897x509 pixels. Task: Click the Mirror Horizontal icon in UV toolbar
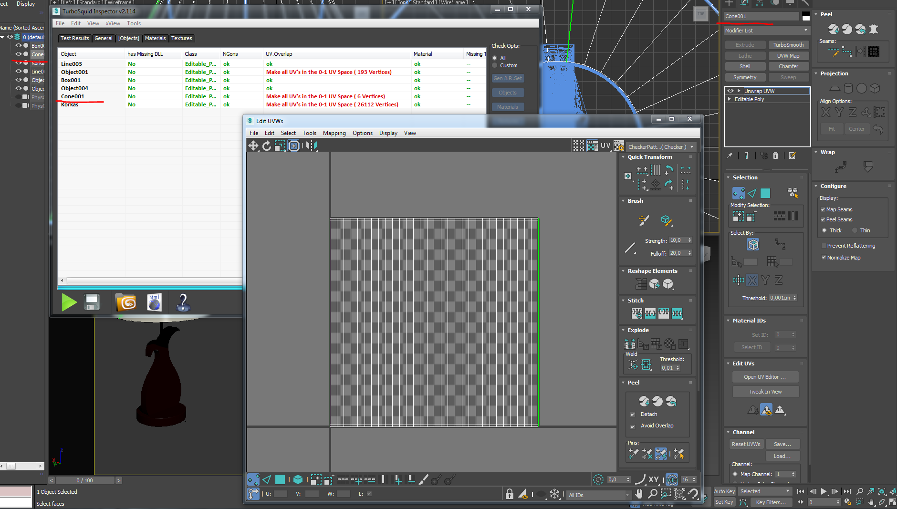(311, 146)
